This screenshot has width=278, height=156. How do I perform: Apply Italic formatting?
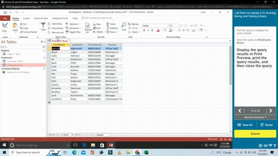coord(148,30)
